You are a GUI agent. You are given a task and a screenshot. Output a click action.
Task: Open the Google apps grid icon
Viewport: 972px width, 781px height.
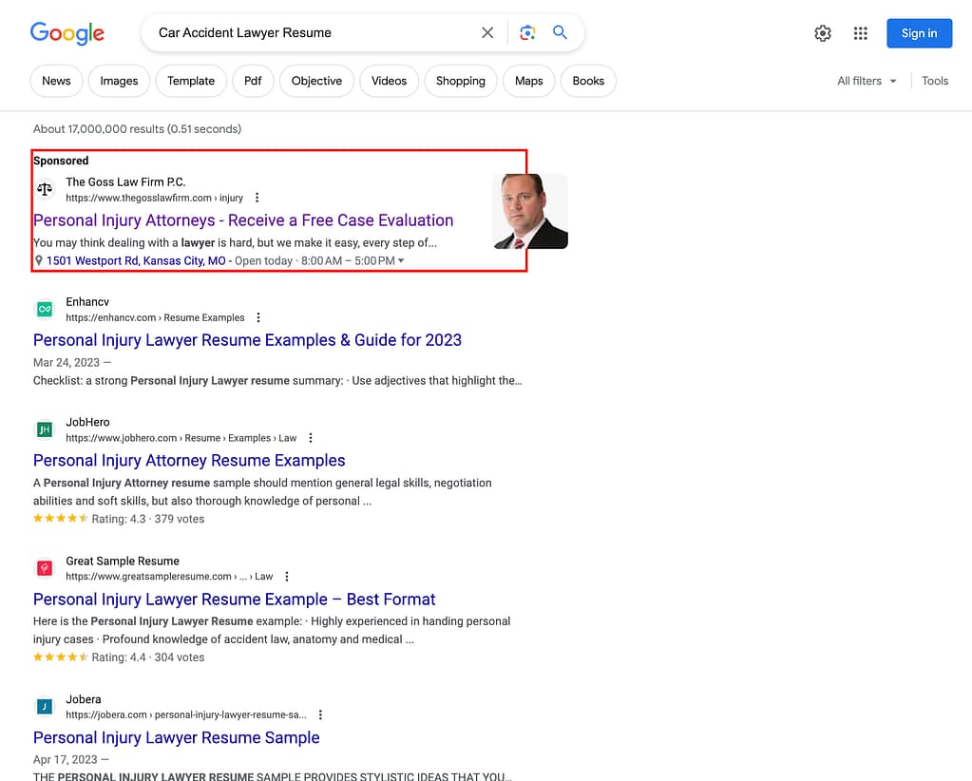860,33
